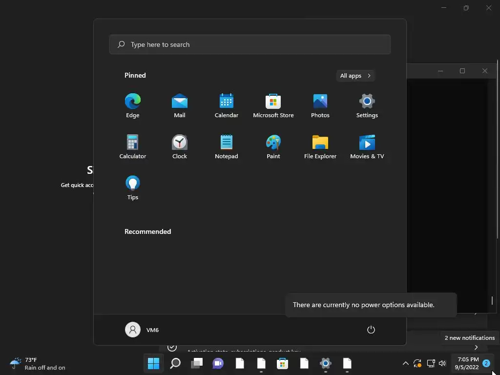The height and width of the screenshot is (375, 500).
Task: Launch the Photos app
Action: point(320,105)
